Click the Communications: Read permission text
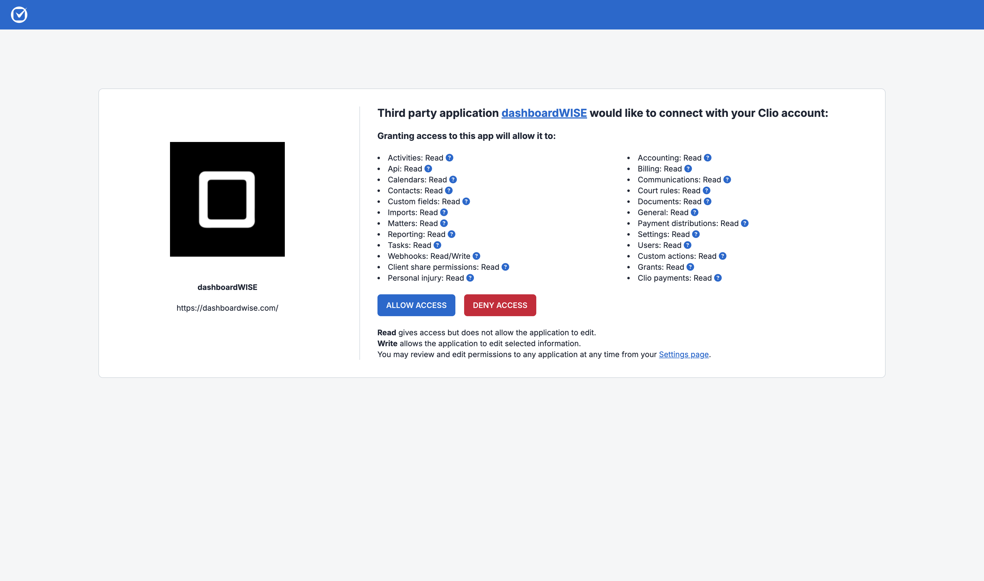984x581 pixels. tap(679, 180)
